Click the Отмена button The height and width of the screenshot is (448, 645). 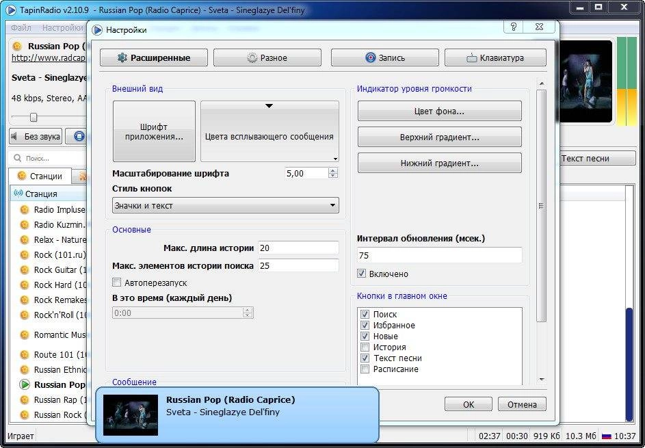tap(522, 404)
